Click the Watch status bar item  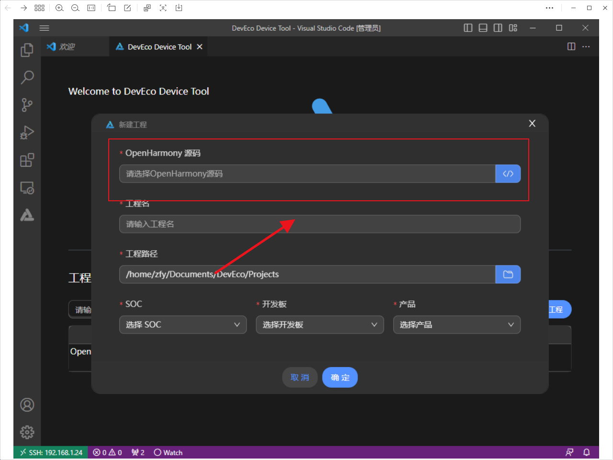[168, 452]
